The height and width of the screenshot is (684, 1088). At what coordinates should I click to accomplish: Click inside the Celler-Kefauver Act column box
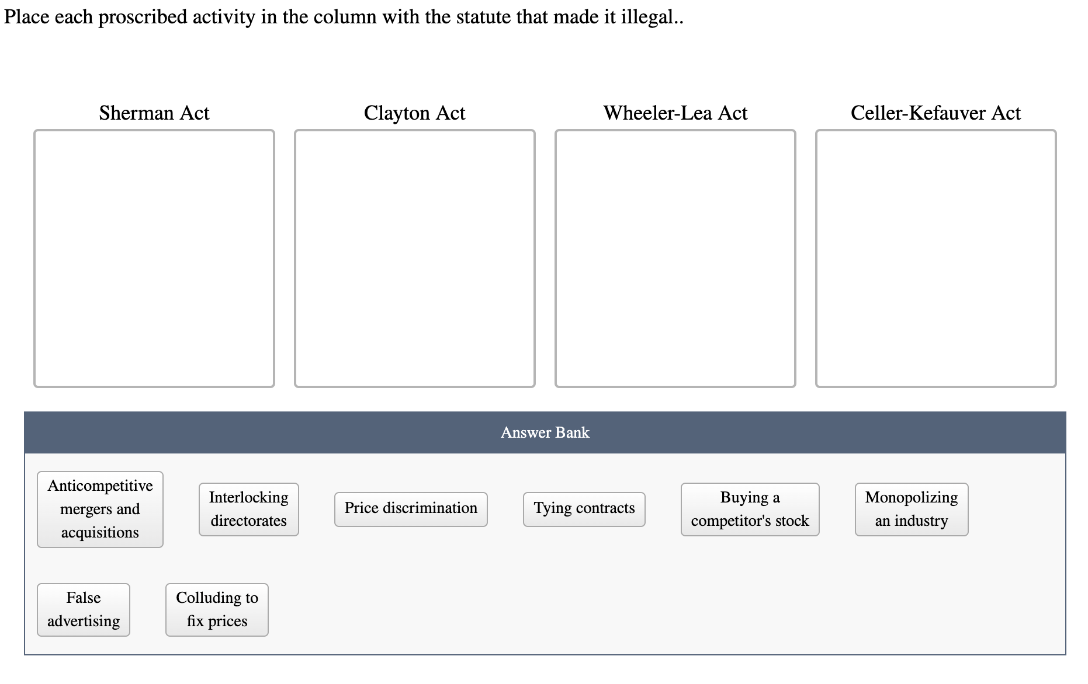tap(935, 257)
